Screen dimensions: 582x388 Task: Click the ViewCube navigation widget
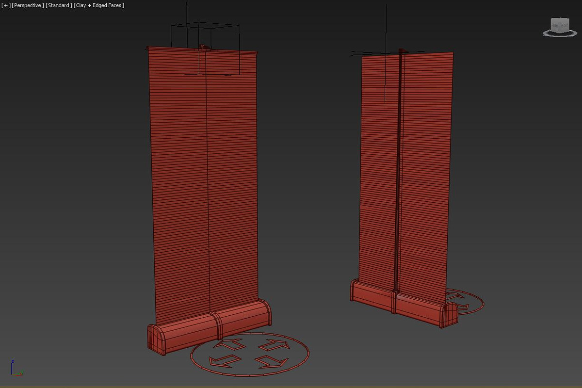pos(560,27)
